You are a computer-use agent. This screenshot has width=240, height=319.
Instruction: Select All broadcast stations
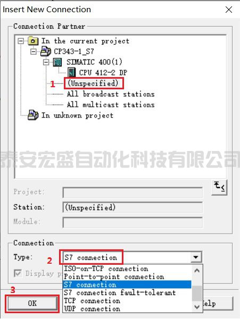tap(111, 94)
